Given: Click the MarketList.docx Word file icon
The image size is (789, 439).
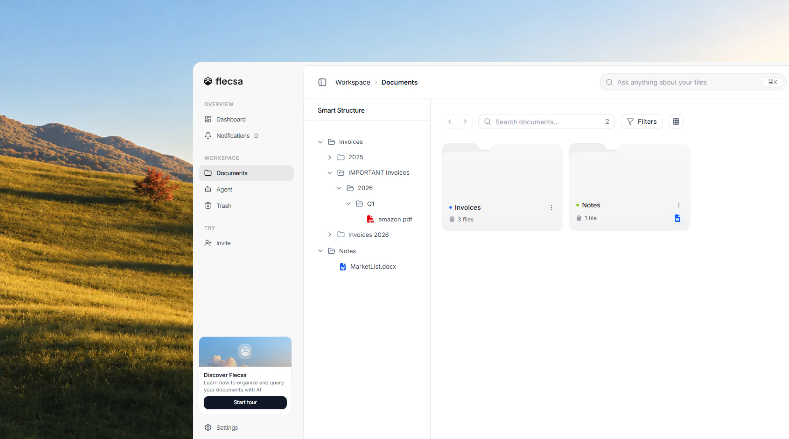Looking at the screenshot, I should click(x=343, y=267).
